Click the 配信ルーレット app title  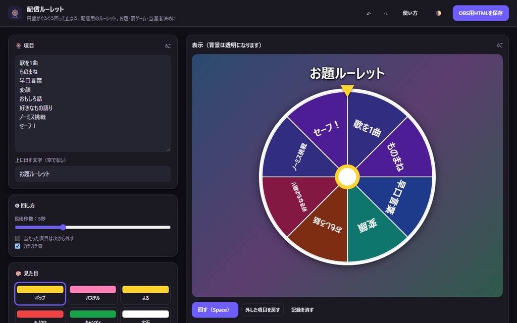pyautogui.click(x=45, y=9)
